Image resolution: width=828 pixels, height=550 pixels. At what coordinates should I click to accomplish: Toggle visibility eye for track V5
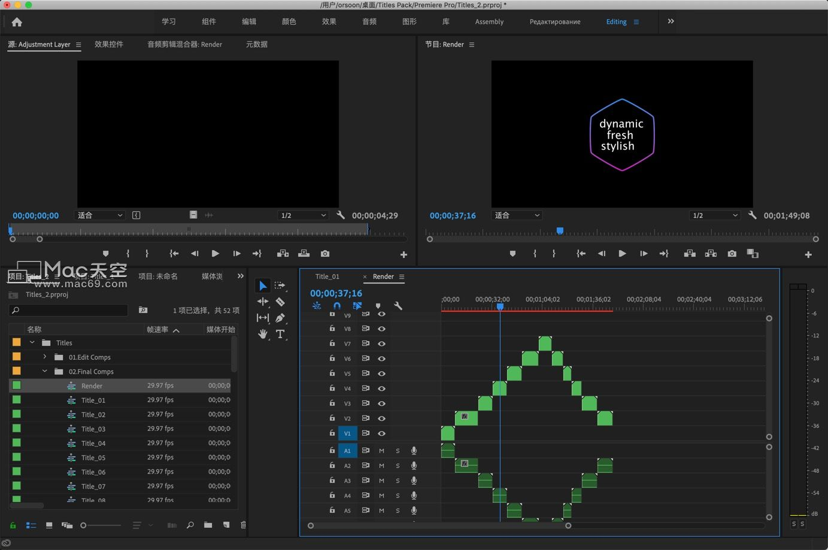click(381, 373)
